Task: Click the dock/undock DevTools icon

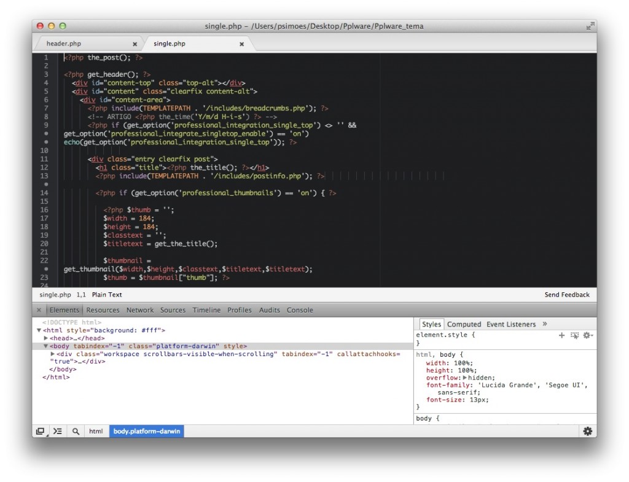Action: point(40,431)
